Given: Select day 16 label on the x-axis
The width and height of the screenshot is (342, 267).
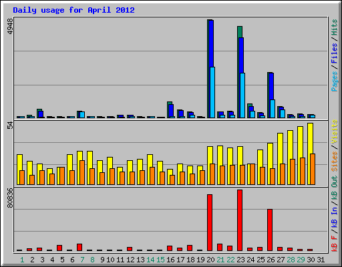Looking at the screenshot, I should tap(170, 260).
